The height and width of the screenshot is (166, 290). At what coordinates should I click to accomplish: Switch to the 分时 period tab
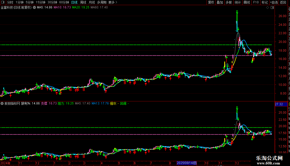pos(10,2)
